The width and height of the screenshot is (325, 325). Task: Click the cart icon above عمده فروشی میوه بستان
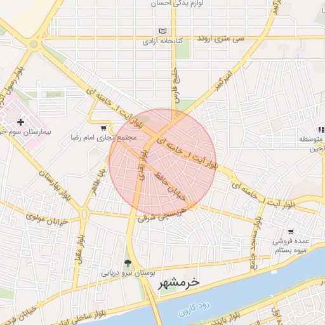(291, 232)
